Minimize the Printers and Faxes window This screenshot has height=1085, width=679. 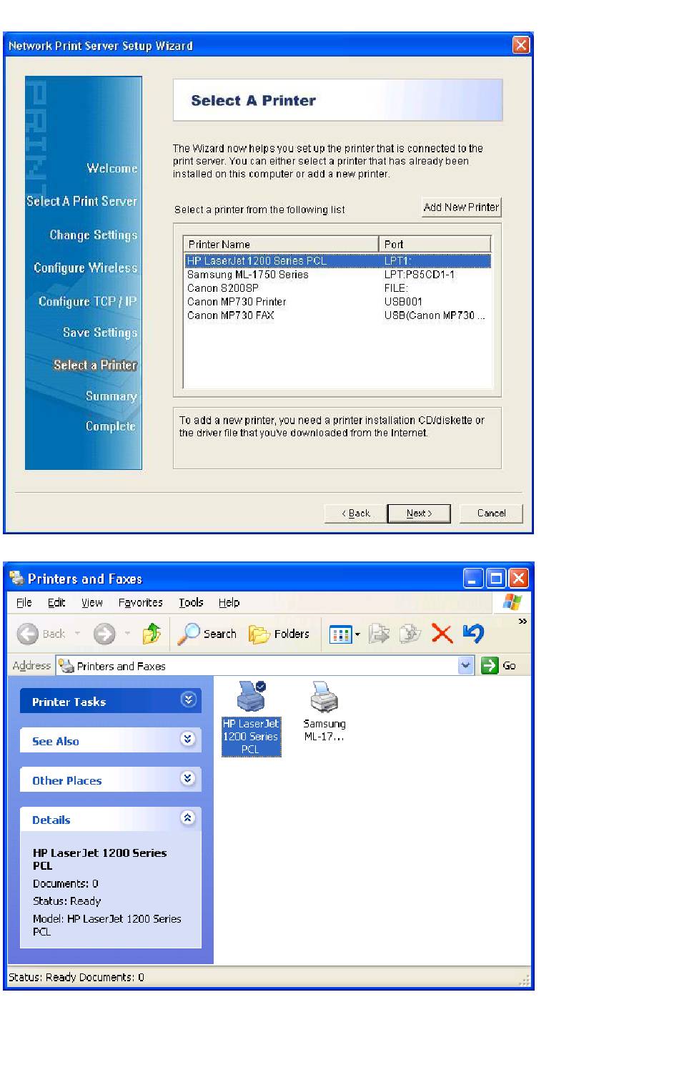click(x=473, y=578)
